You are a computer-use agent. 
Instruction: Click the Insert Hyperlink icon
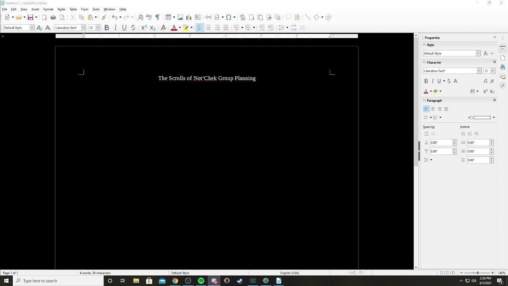pos(243,17)
